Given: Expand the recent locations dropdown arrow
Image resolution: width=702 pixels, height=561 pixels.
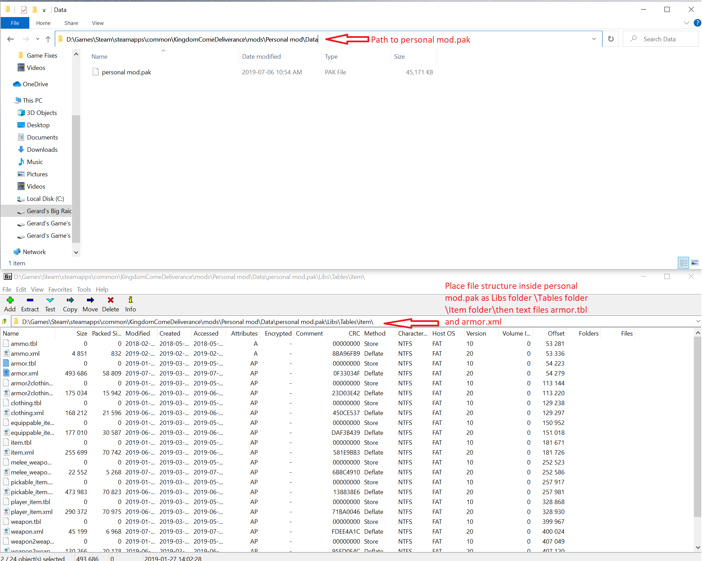Looking at the screenshot, I should click(38, 39).
